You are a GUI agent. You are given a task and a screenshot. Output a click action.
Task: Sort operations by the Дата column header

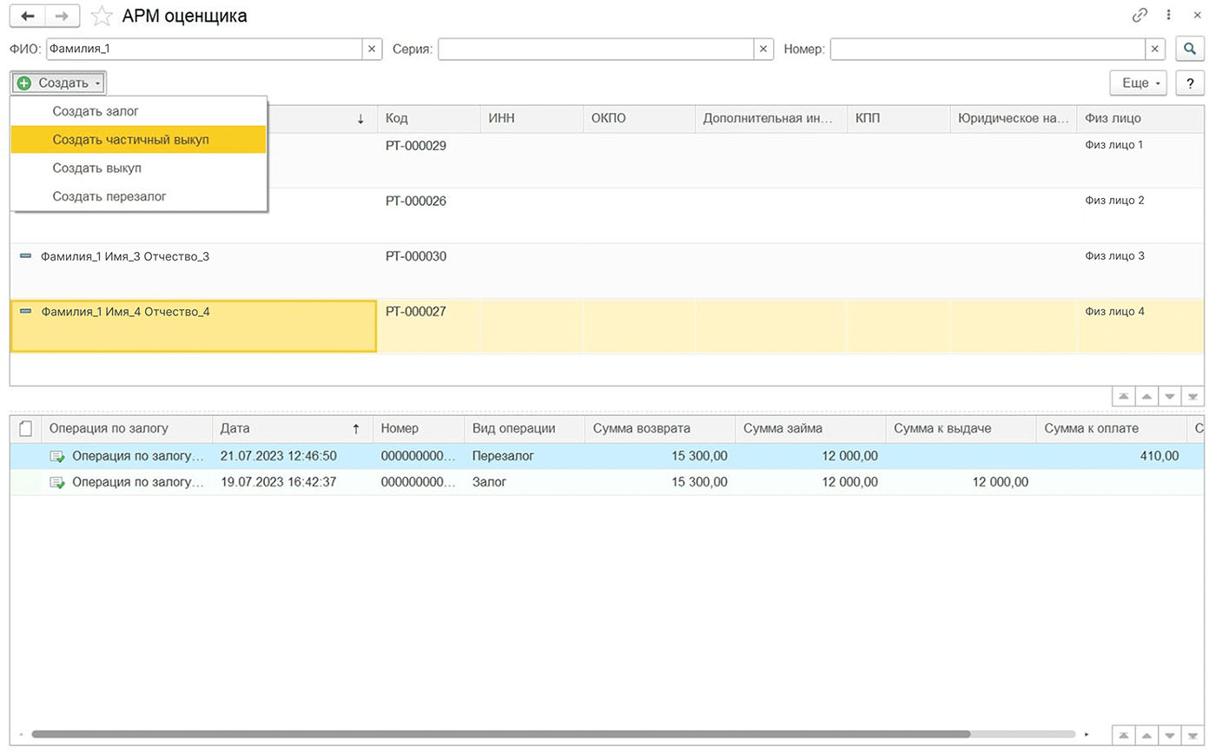pyautogui.click(x=293, y=428)
